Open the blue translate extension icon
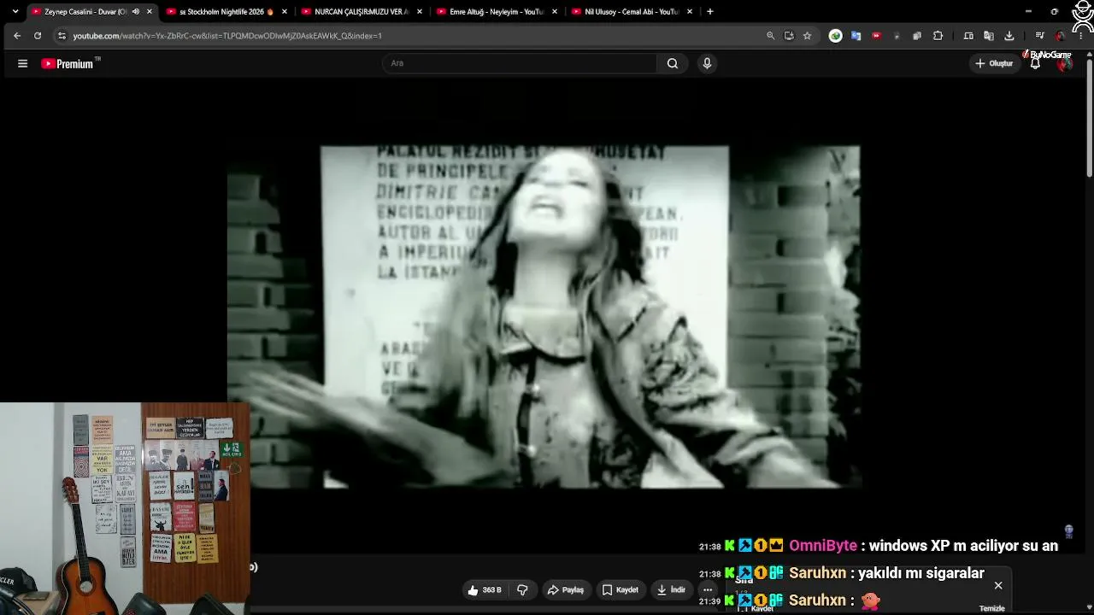Viewport: 1094px width, 615px height. point(856,36)
